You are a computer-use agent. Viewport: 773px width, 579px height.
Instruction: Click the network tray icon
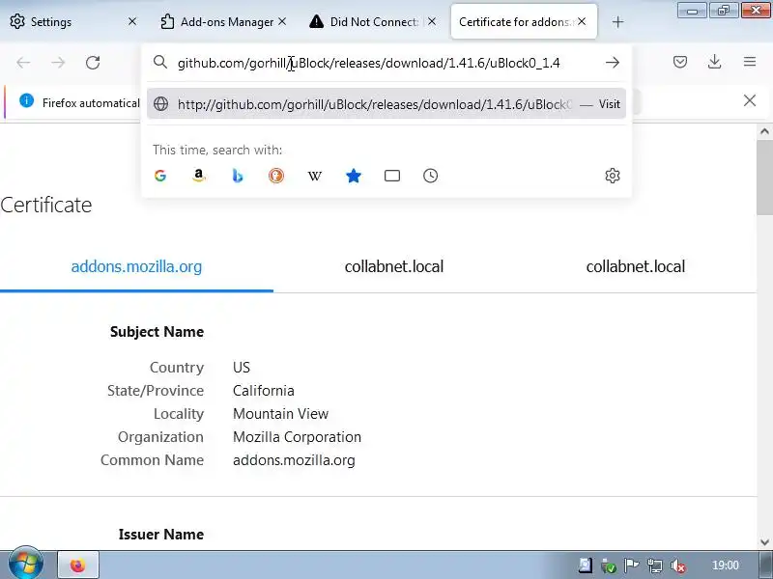[655, 565]
